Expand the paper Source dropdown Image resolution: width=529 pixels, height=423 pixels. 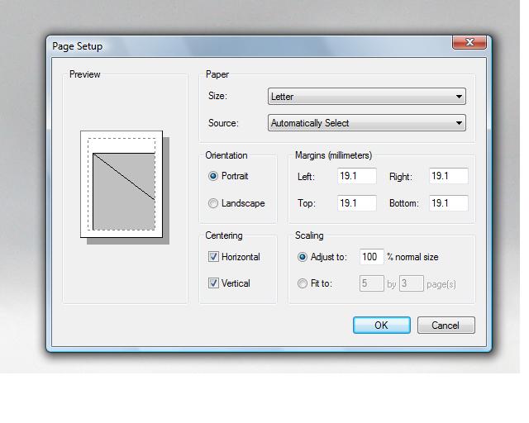click(x=367, y=123)
